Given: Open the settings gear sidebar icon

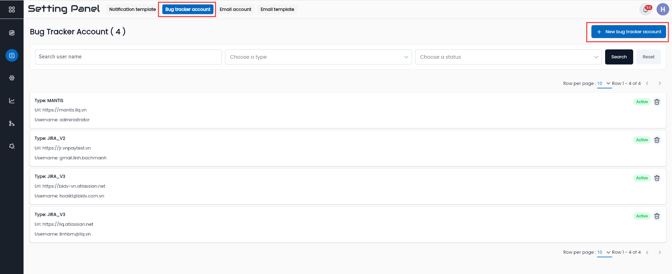Looking at the screenshot, I should pos(12,78).
